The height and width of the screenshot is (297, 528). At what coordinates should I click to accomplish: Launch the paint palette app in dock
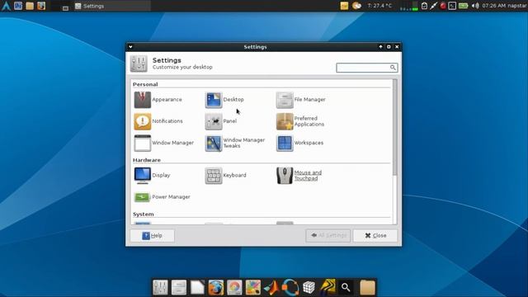[x=253, y=288]
